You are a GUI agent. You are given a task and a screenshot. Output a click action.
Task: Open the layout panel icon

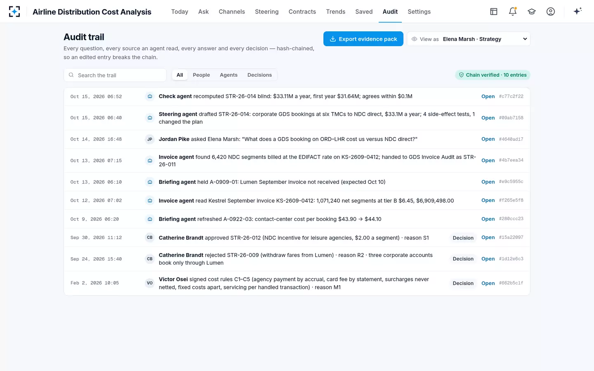(494, 12)
